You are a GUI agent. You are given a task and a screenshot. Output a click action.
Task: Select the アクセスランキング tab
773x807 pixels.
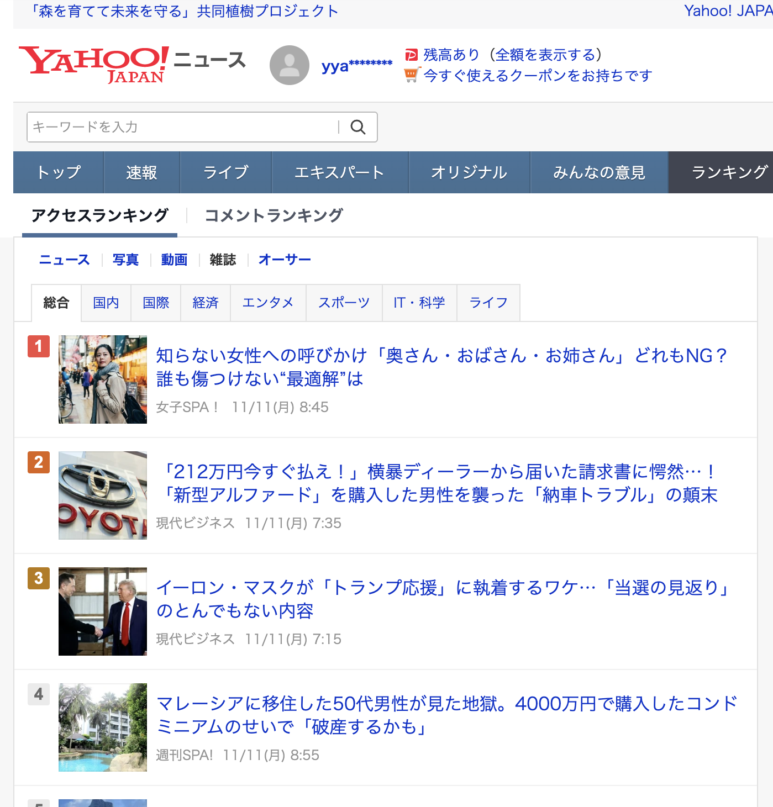100,215
